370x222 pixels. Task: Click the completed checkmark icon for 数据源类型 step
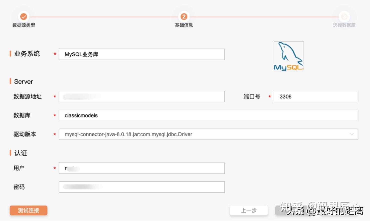pyautogui.click(x=24, y=17)
